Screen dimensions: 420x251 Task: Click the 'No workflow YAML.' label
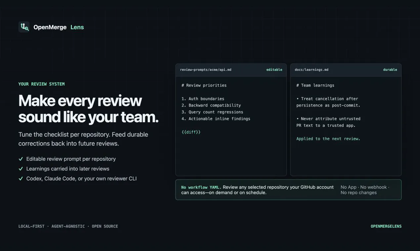coord(201,187)
